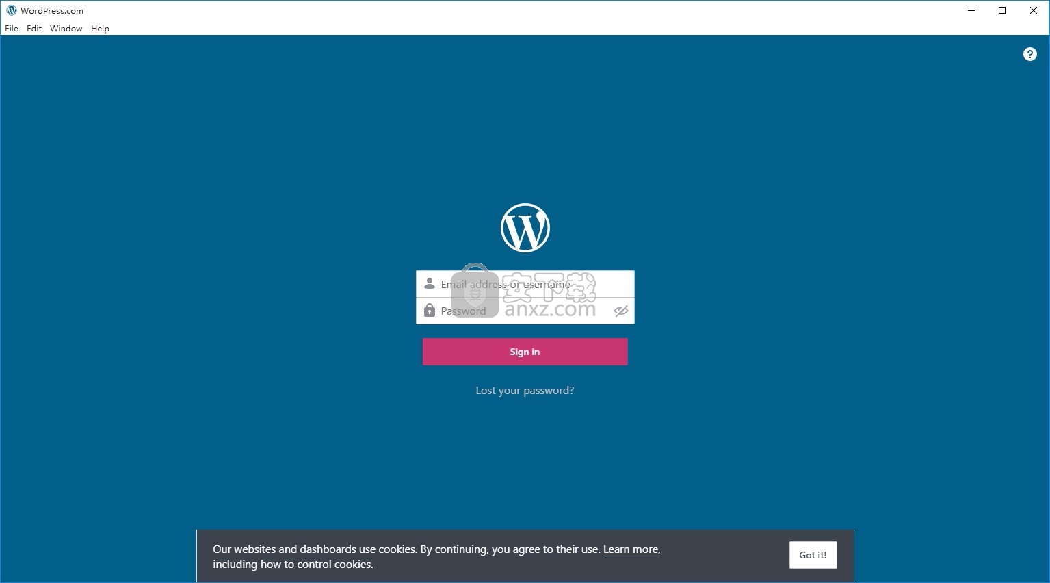Screen dimensions: 1050x583
Task: Open the Help menu
Action: pyautogui.click(x=100, y=28)
